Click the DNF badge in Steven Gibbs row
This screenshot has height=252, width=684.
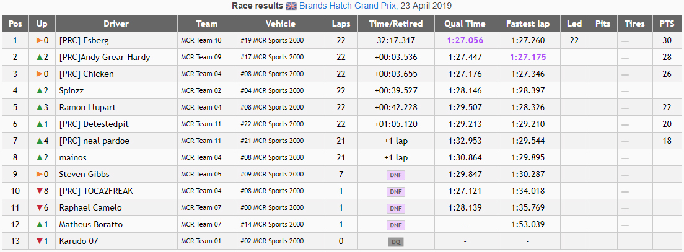click(x=396, y=175)
